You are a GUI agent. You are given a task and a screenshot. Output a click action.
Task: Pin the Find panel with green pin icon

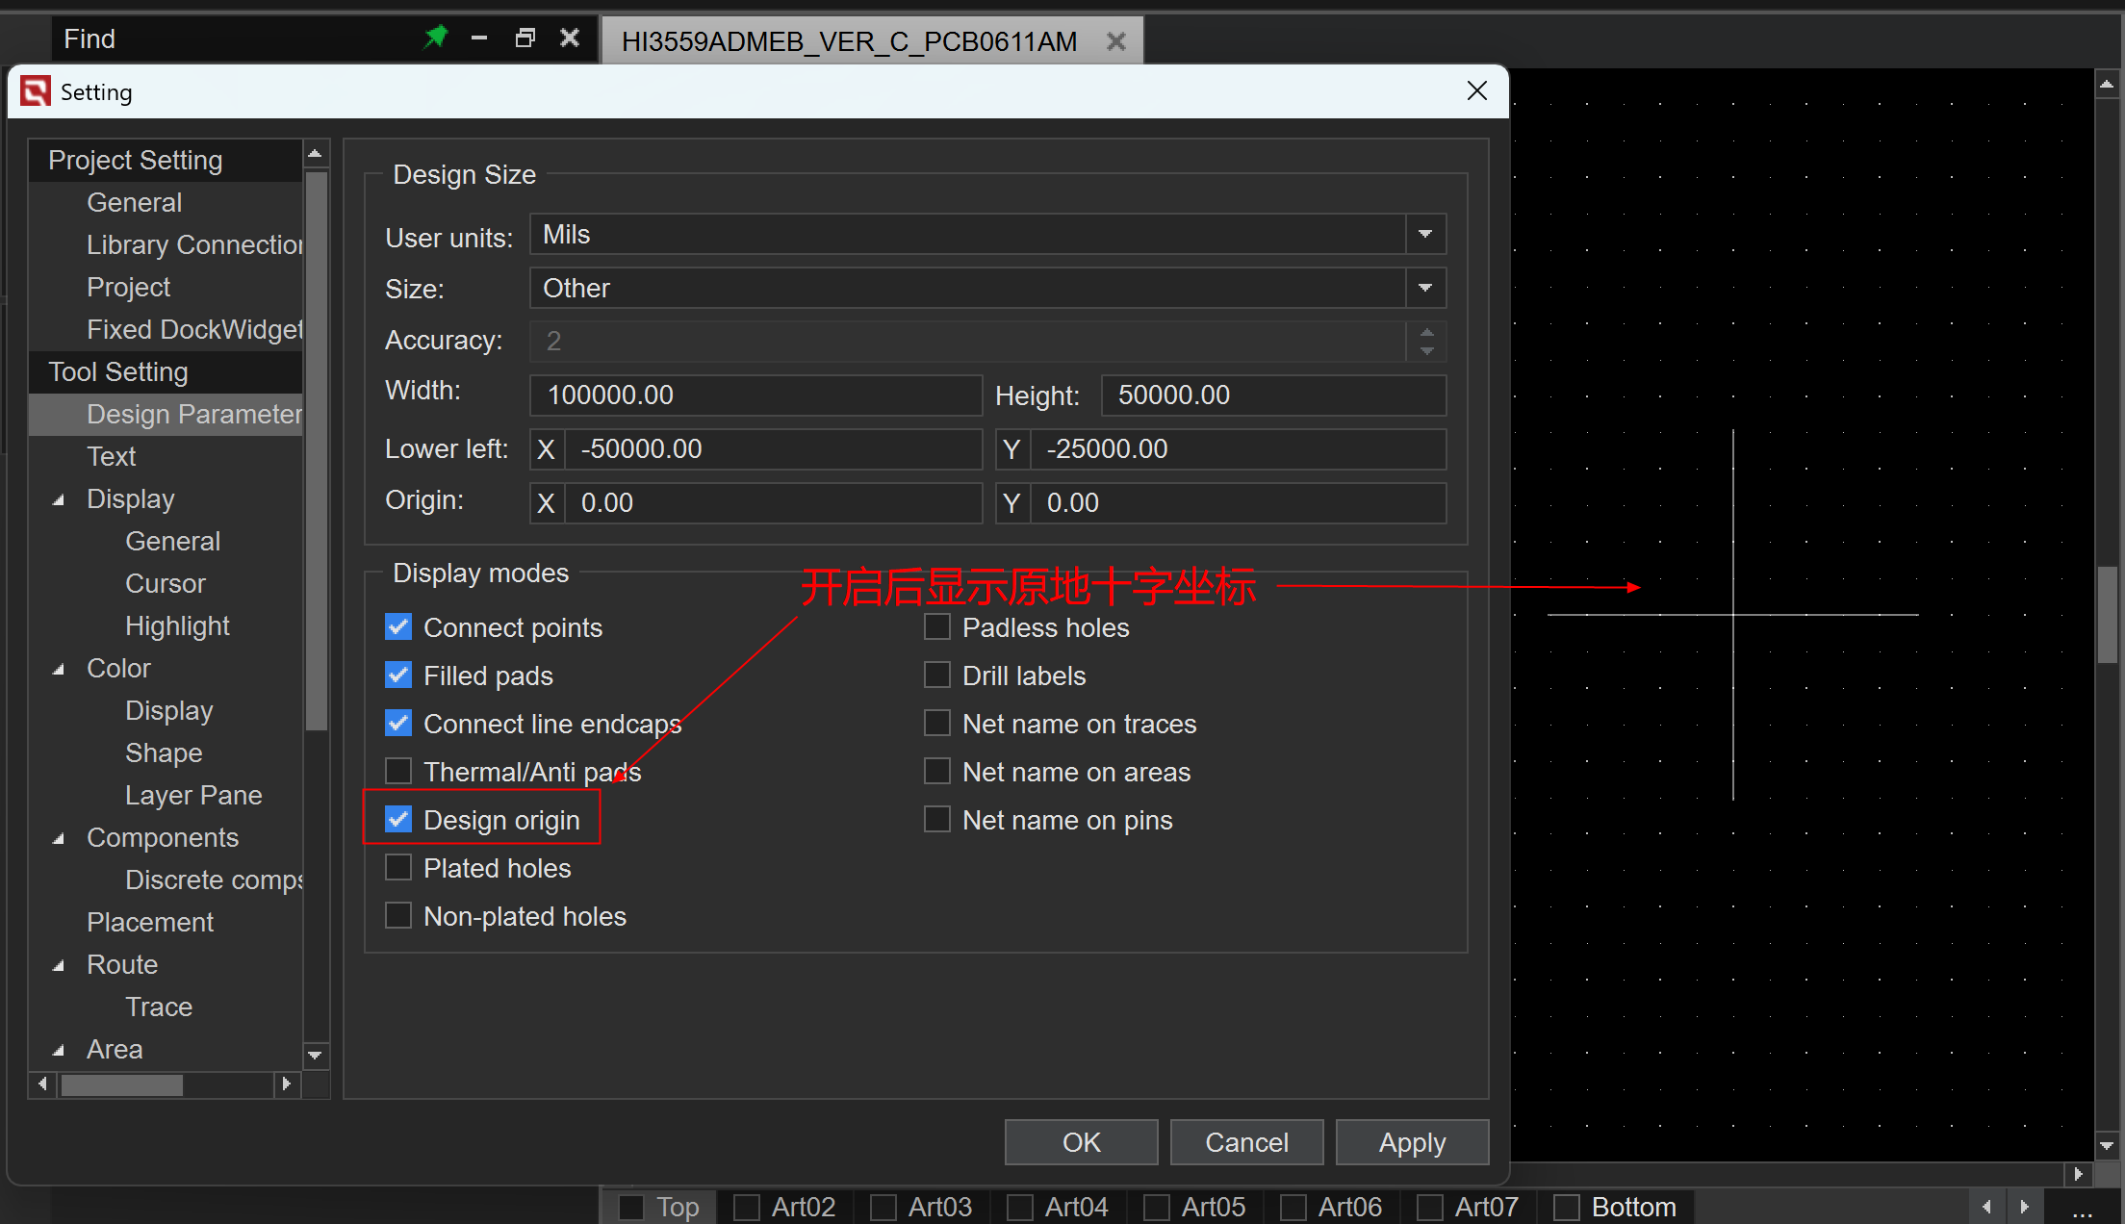(435, 38)
